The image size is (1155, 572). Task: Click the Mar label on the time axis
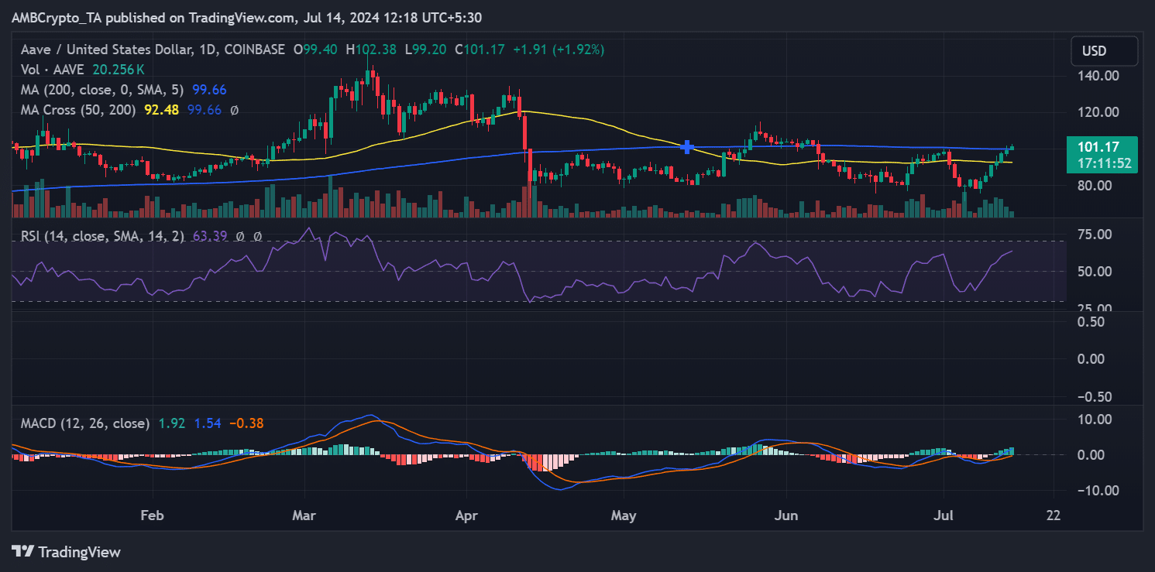[x=305, y=515]
